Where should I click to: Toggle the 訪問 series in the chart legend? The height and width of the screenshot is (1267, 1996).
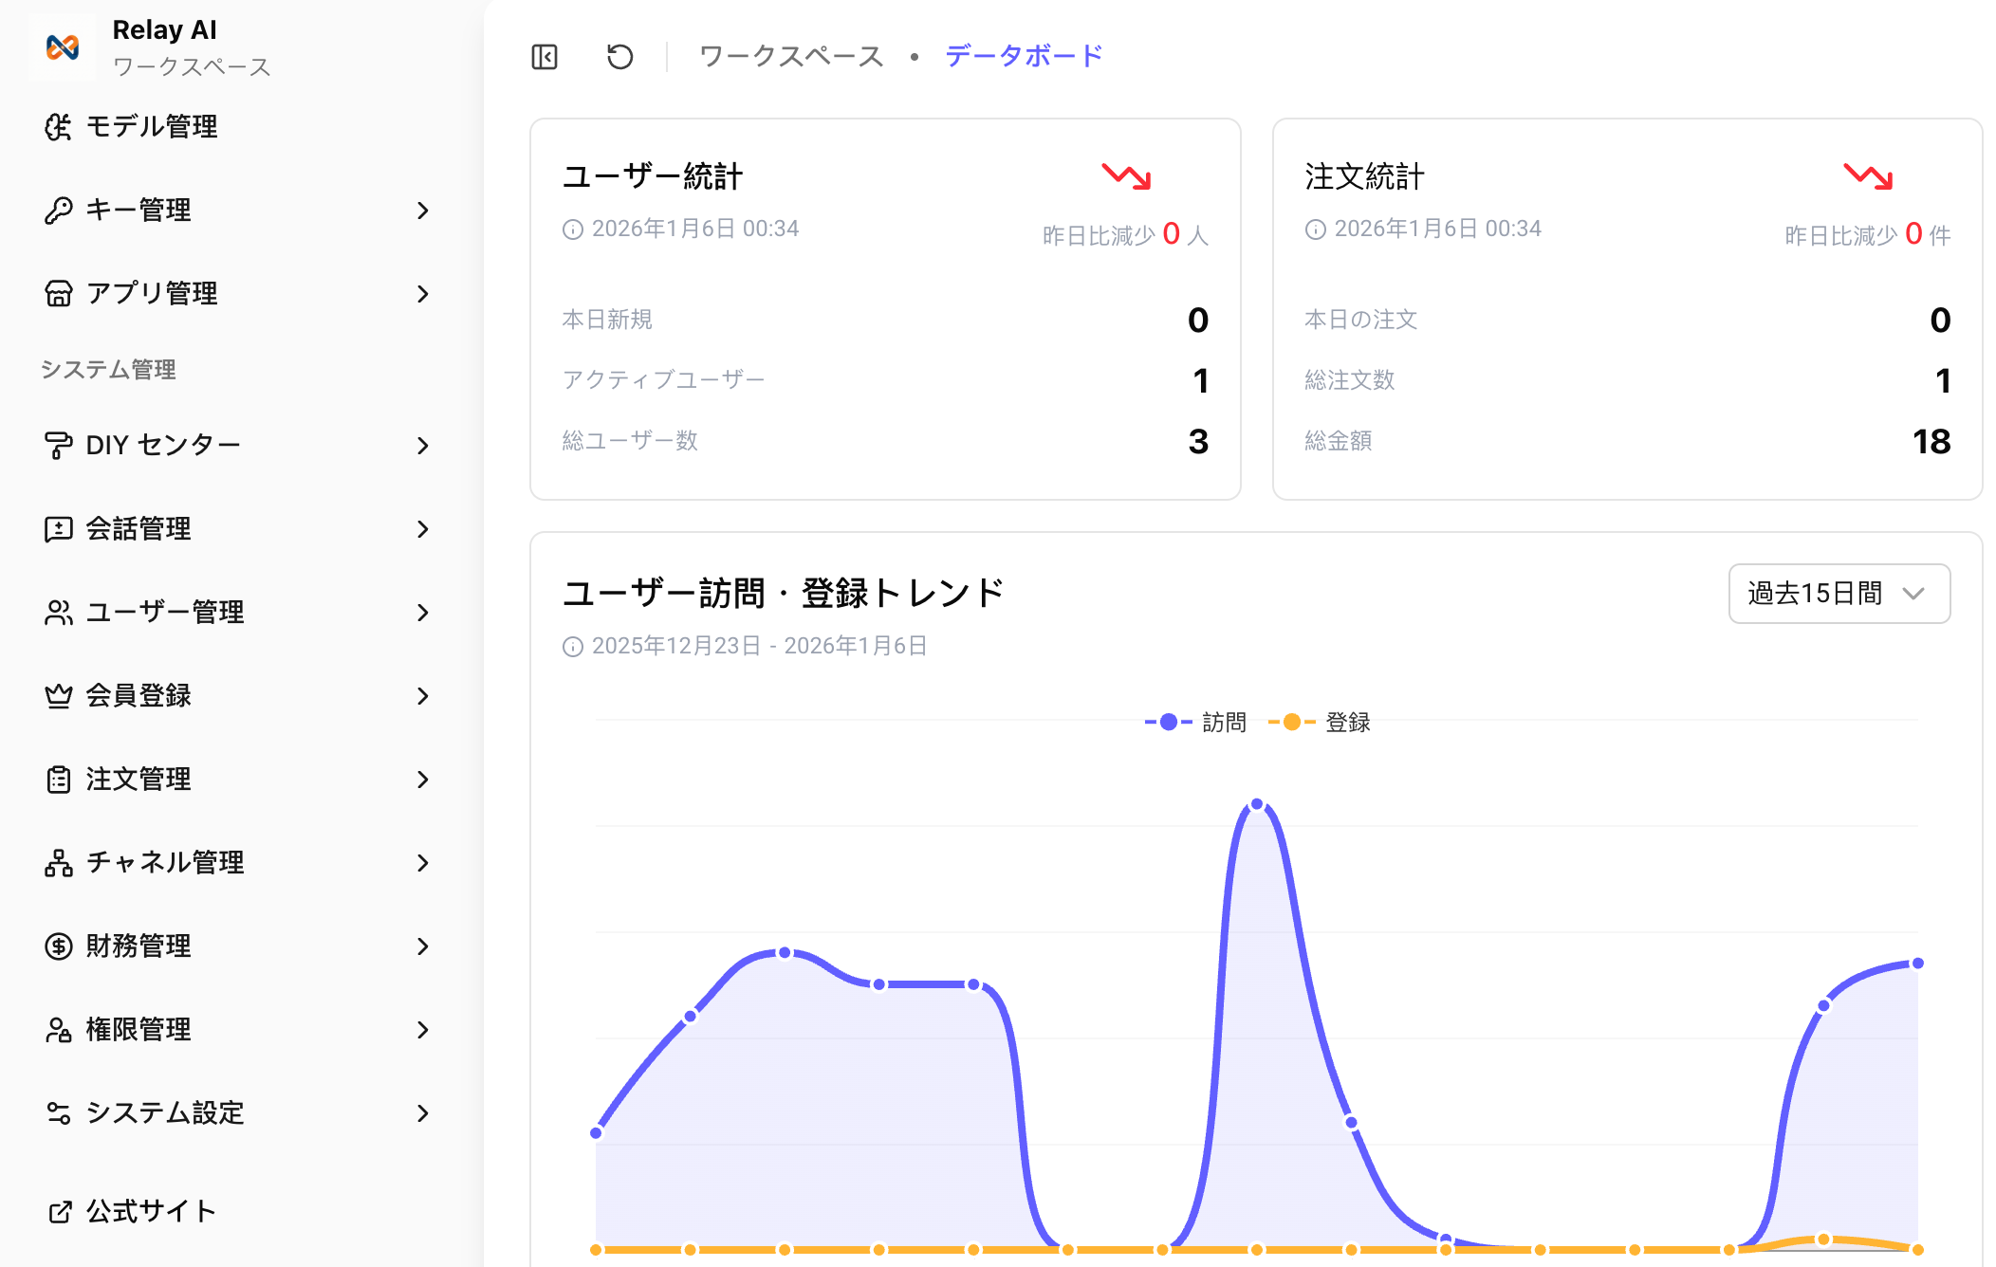point(1197,721)
